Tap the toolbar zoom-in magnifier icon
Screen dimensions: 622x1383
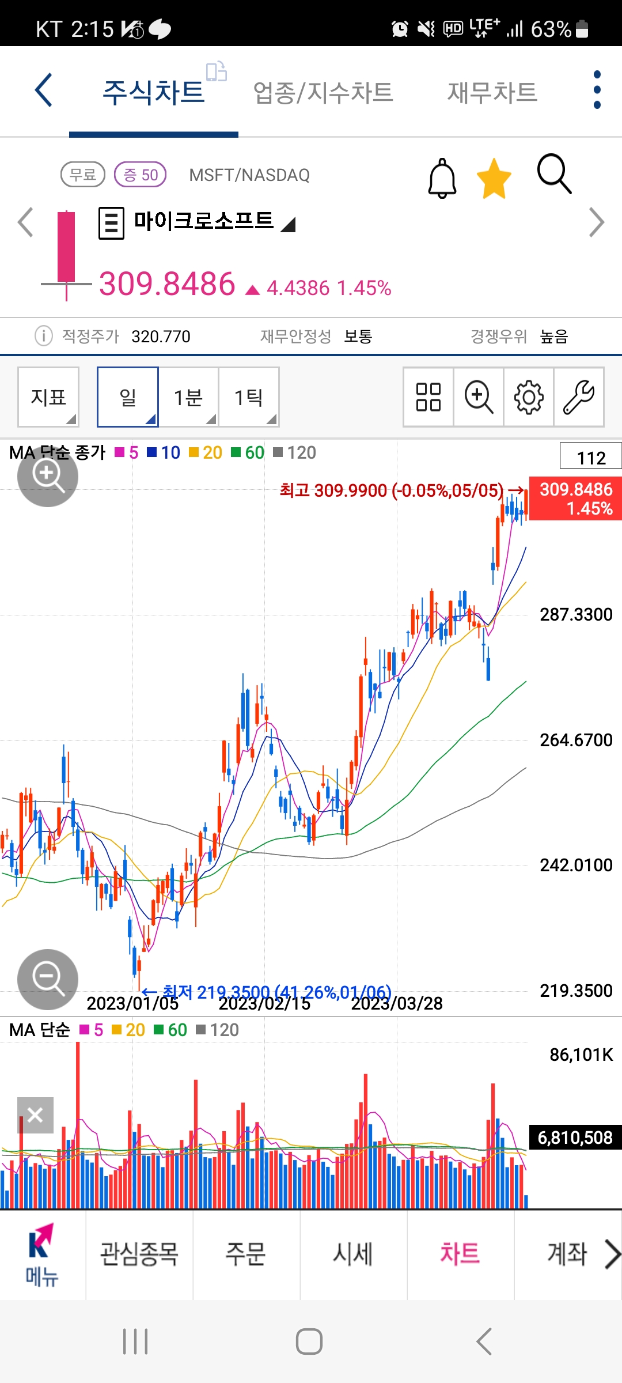(479, 397)
